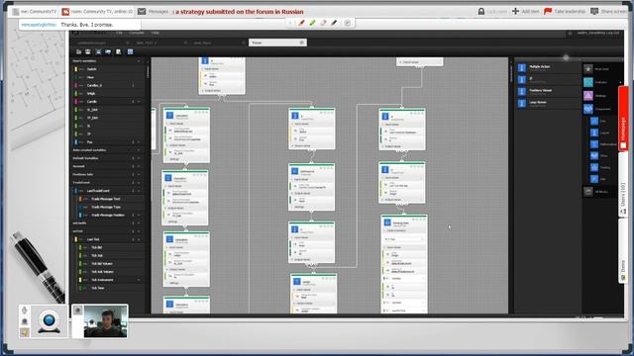This screenshot has width=634, height=356.
Task: Expand the Pos variable row arrow
Action: [x=139, y=142]
